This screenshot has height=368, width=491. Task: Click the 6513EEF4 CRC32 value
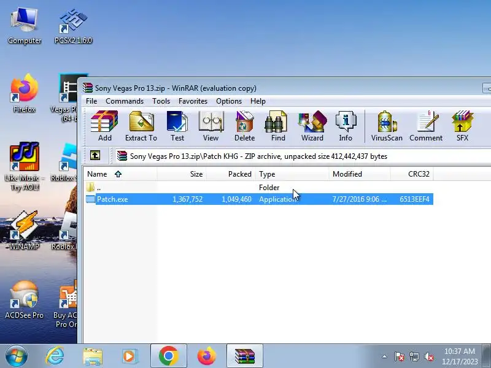click(x=414, y=199)
